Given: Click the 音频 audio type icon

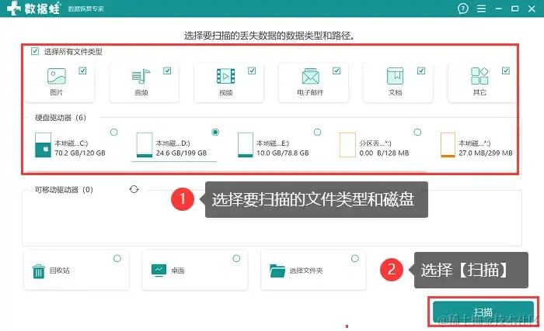Looking at the screenshot, I should click(141, 76).
